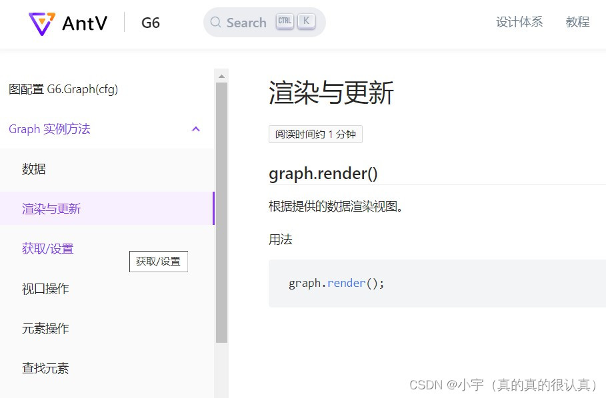Select 查找元素 in the sidebar
The image size is (606, 398).
tap(45, 367)
